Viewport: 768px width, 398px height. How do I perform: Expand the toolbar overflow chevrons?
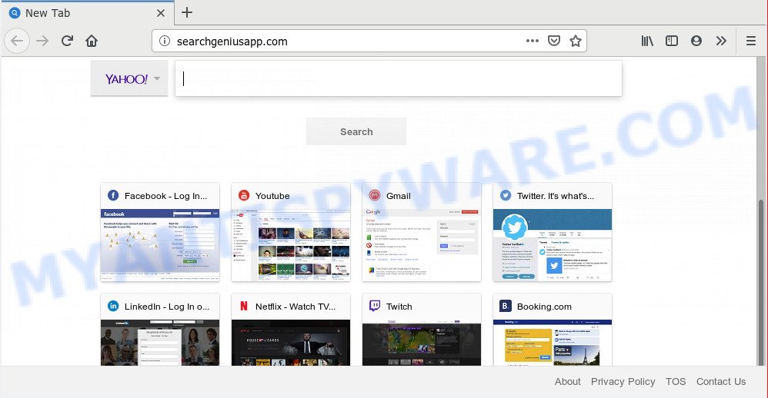pos(721,41)
